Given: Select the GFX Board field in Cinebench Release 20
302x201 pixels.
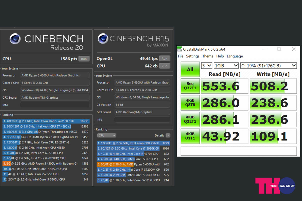Looking at the screenshot, I should point(55,98).
